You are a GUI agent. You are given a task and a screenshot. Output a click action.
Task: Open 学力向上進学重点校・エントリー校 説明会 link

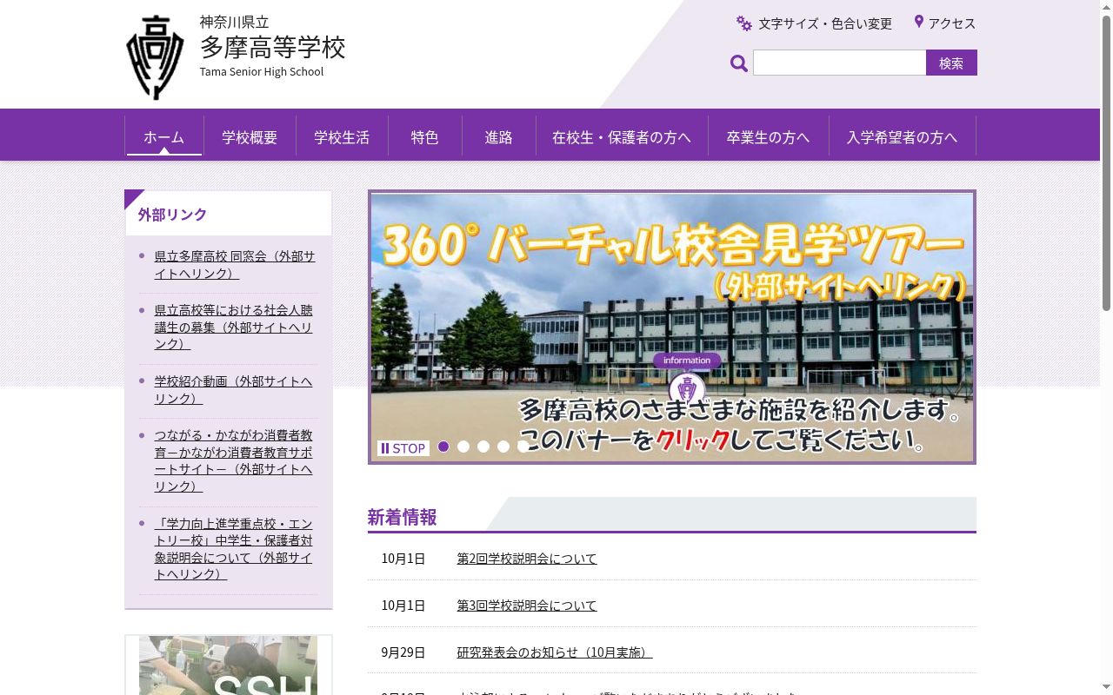233,549
